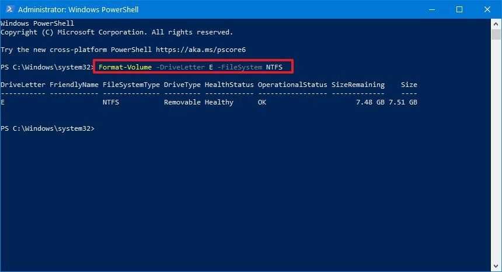The image size is (502, 272).
Task: Click the Format-Volume command word
Action: coord(125,67)
